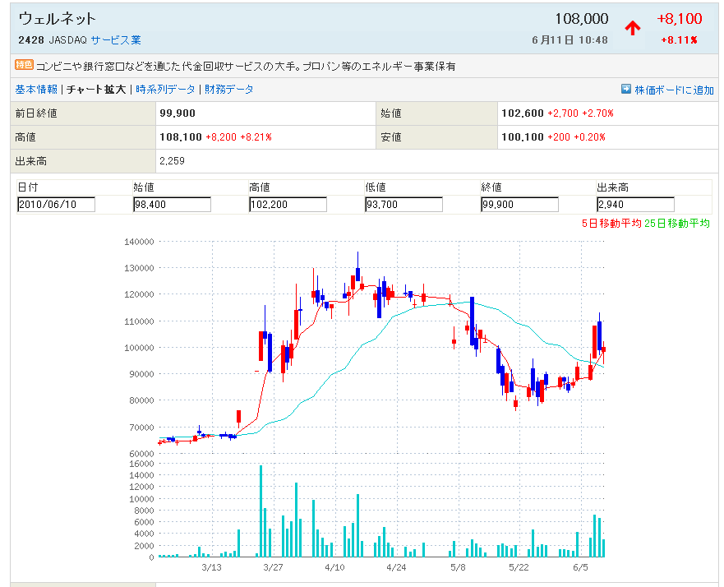Click the 140000 price axis label
Image resolution: width=724 pixels, height=587 pixels.
(x=139, y=242)
